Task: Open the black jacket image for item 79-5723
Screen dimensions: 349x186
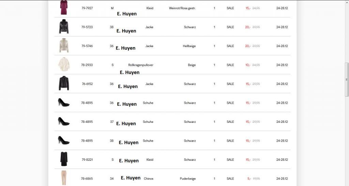Action: pos(64,27)
